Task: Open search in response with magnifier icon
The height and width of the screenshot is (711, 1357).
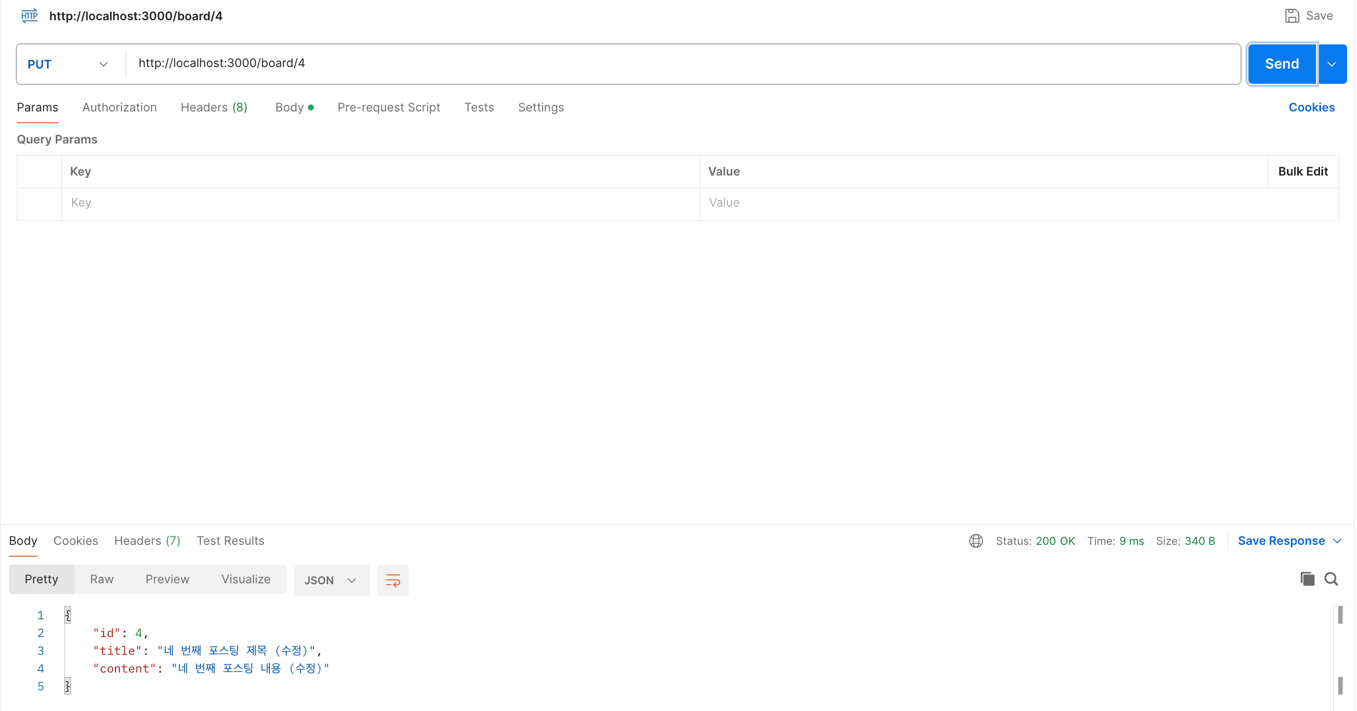Action: 1331,579
